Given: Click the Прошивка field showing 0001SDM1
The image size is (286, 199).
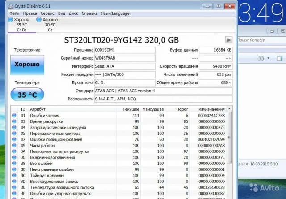Looking at the screenshot, I should (x=125, y=50).
